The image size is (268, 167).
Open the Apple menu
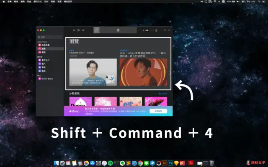coord(4,2)
